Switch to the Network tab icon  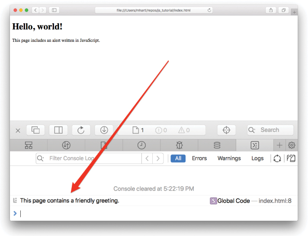pos(66,145)
